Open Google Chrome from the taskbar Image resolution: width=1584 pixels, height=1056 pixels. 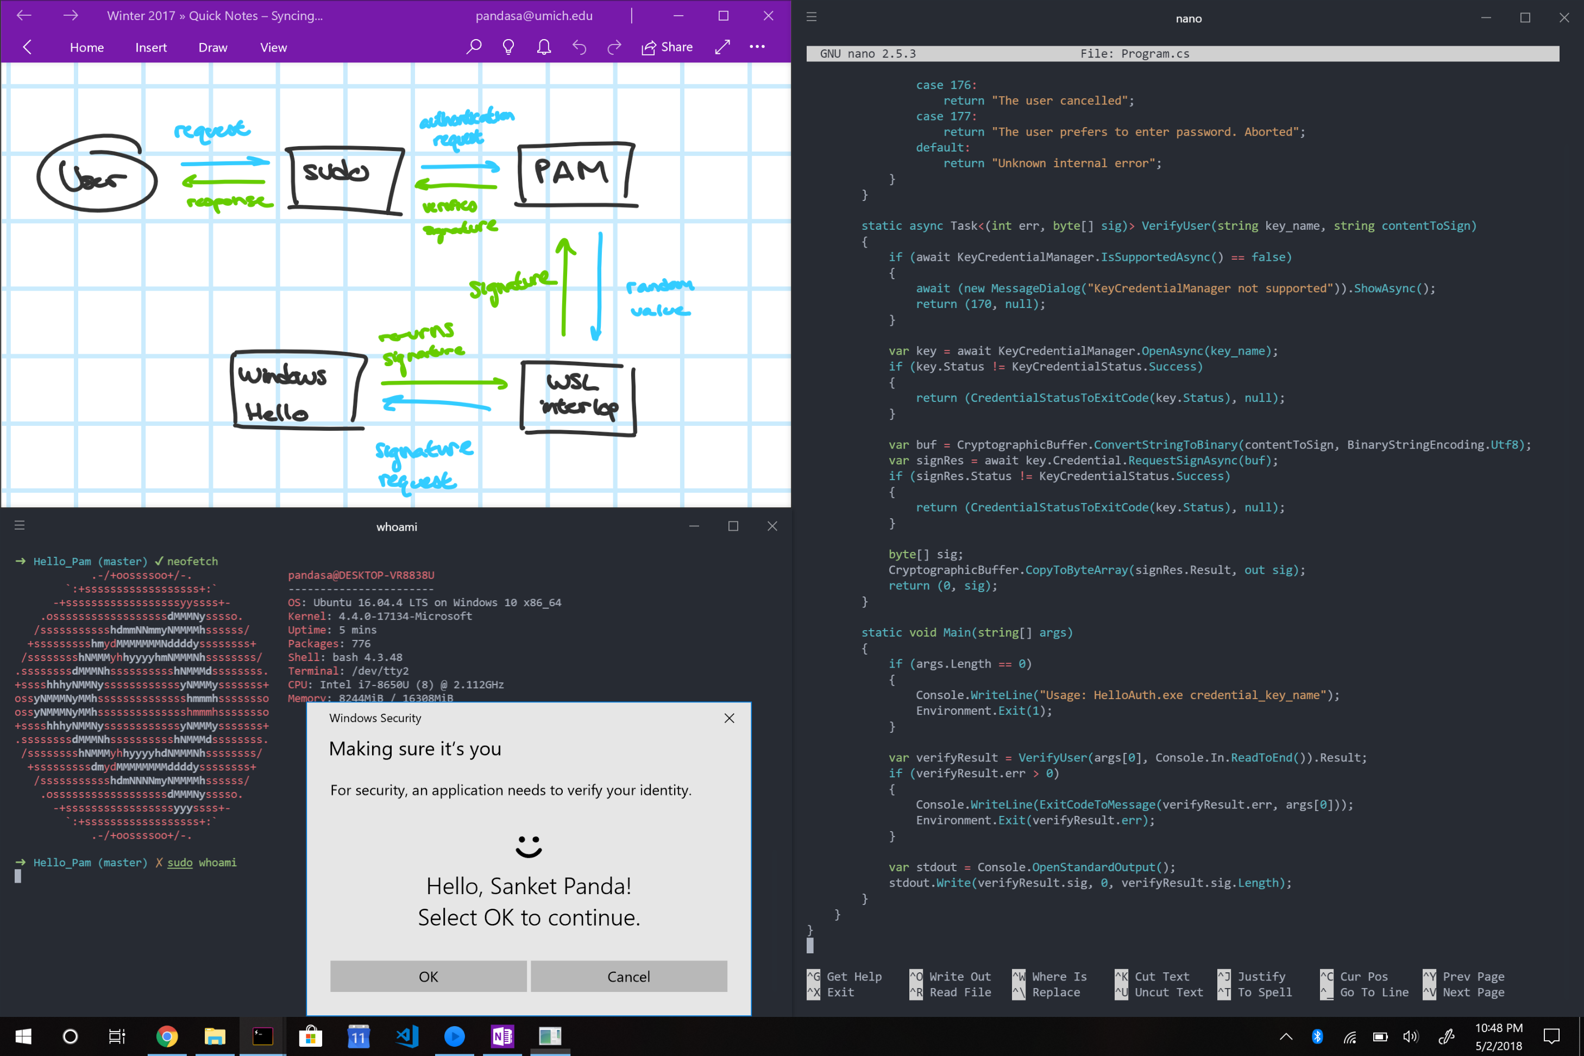tap(167, 1036)
